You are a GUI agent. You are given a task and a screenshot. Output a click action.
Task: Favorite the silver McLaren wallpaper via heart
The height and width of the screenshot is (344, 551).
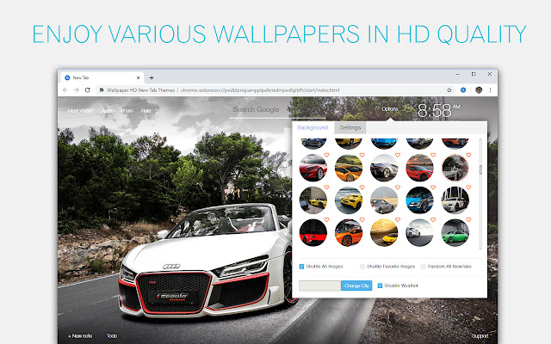pos(398,155)
